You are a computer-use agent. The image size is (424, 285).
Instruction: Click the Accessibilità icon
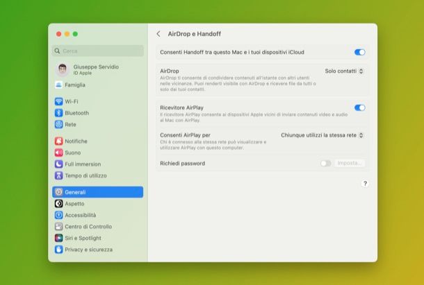[x=58, y=215]
